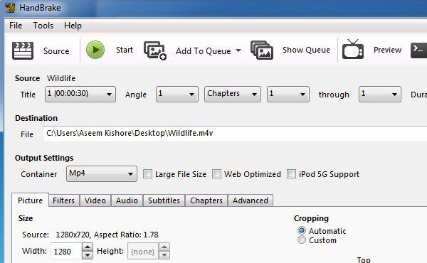This screenshot has width=427, height=263.
Task: Click the source name text Wildlife
Action: [x=61, y=78]
